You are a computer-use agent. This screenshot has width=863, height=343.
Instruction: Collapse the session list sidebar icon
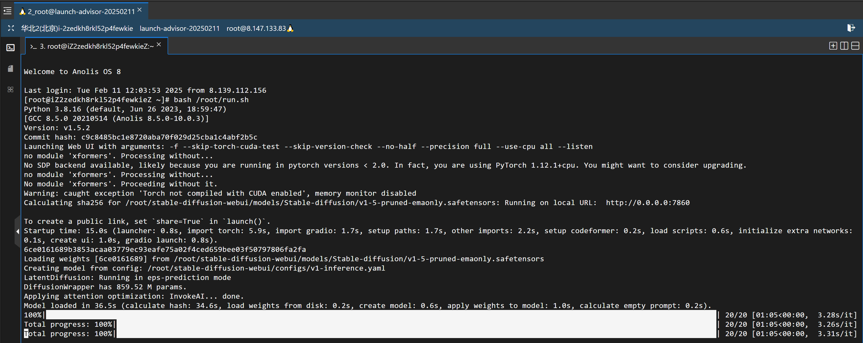[7, 11]
